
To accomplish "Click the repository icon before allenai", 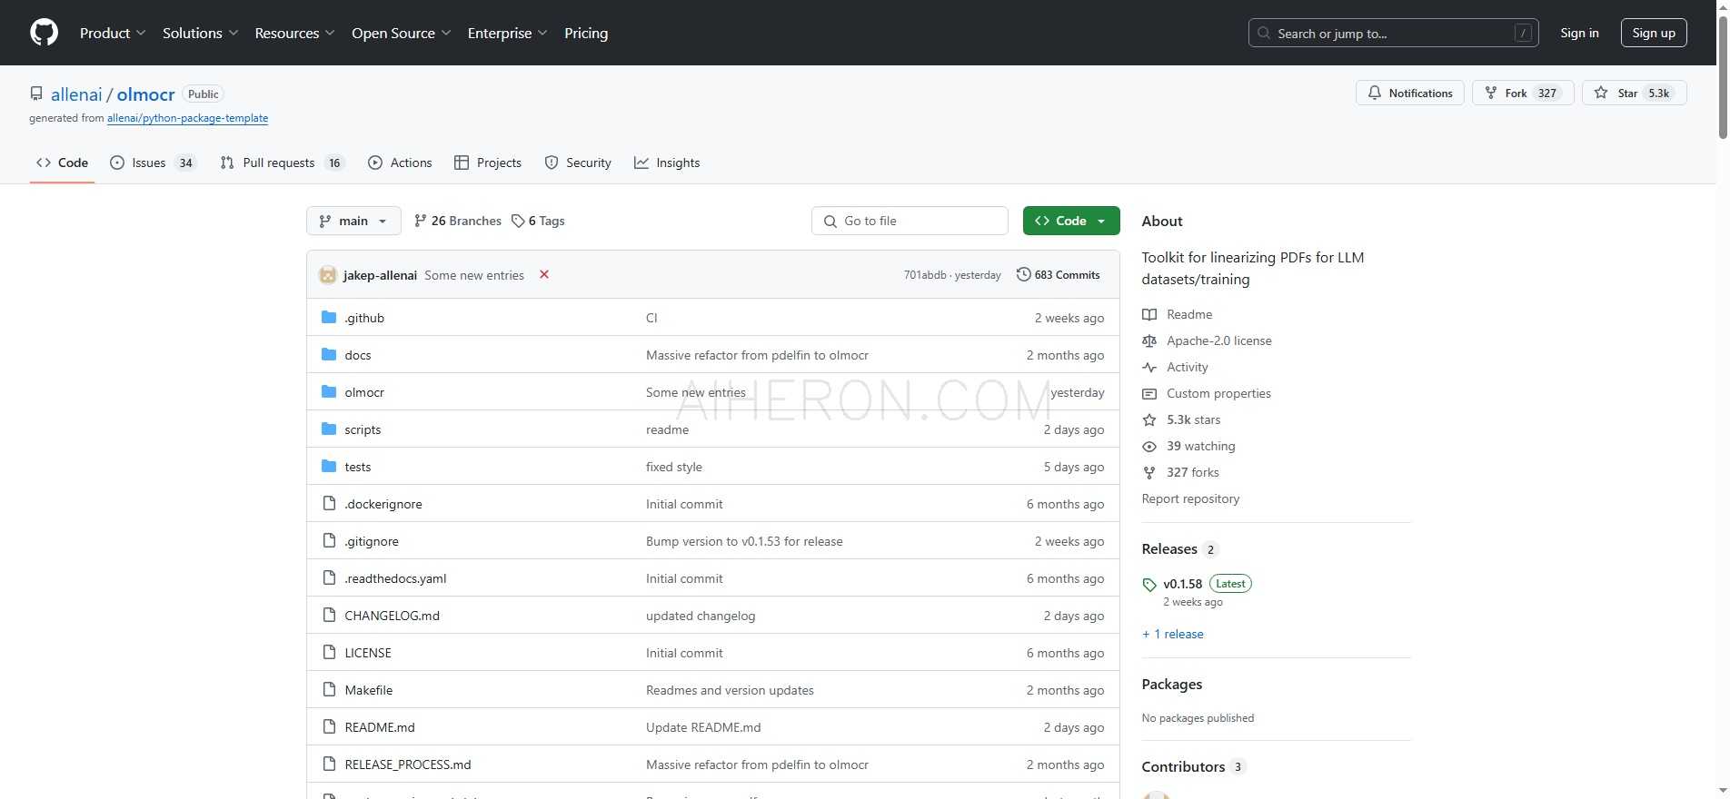I will pos(36,94).
